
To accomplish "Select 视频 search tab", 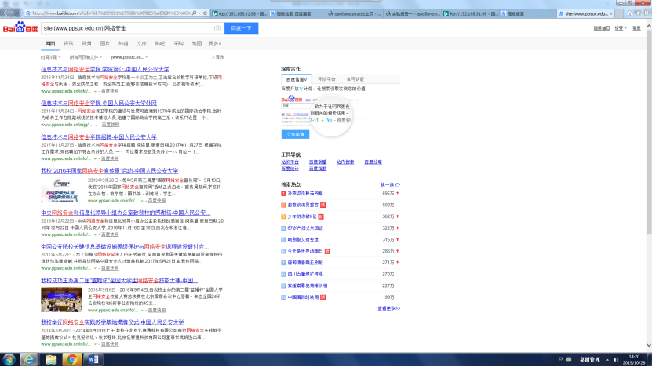I will (86, 43).
